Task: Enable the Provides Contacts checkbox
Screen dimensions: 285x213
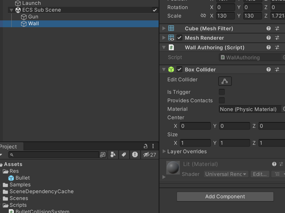Action: [x=222, y=100]
